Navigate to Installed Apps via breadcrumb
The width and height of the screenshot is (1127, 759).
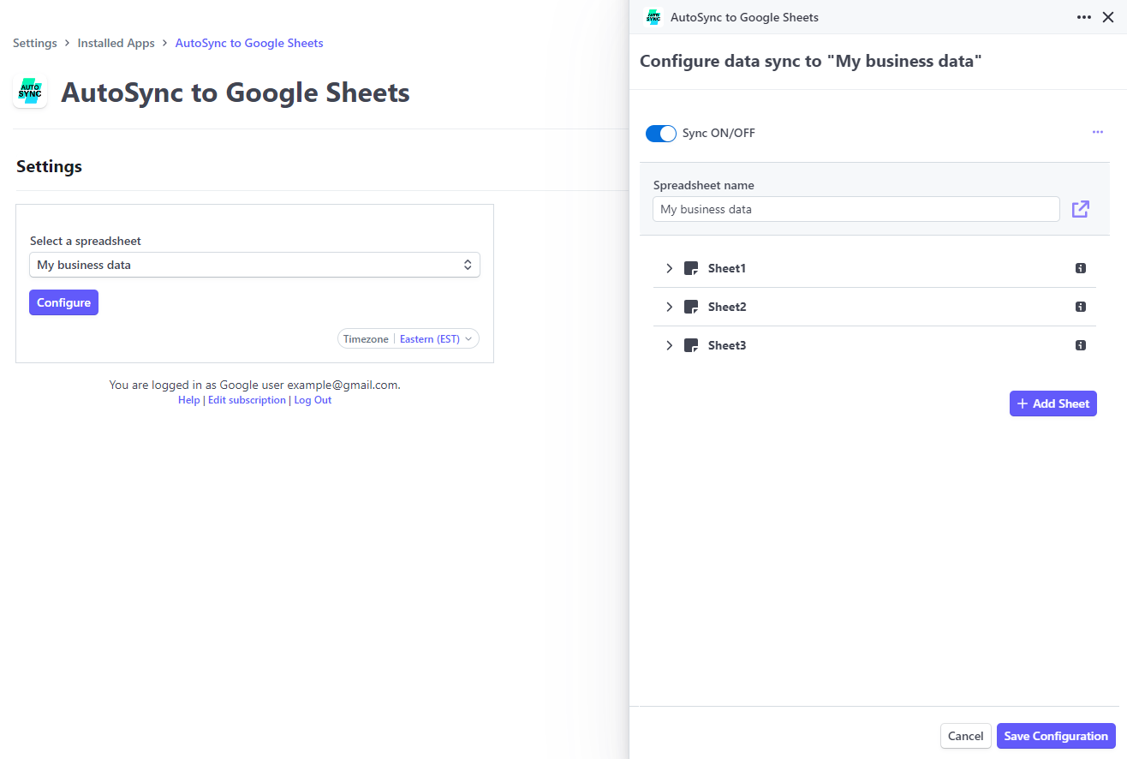tap(116, 43)
